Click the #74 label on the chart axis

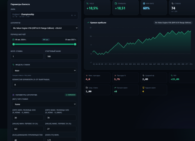191,64
